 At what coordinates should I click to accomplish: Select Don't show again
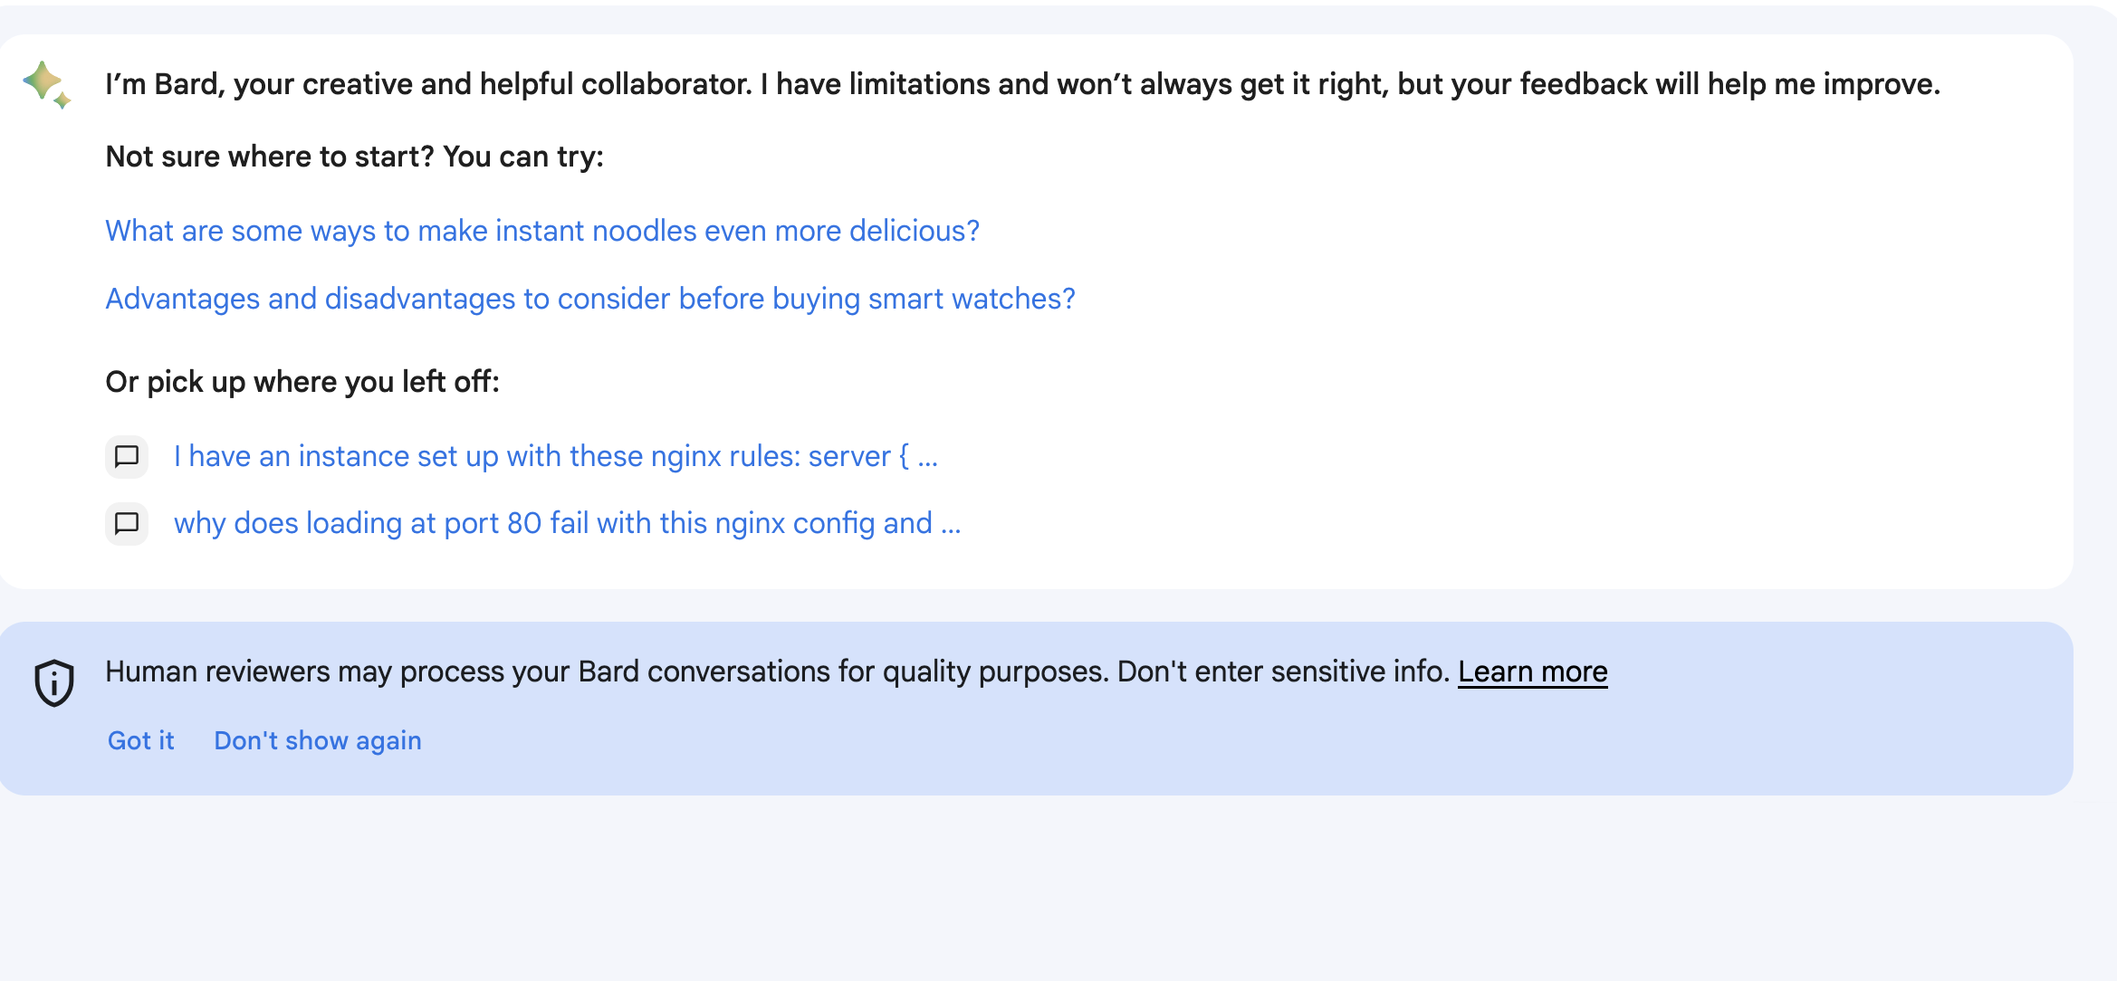pos(318,740)
